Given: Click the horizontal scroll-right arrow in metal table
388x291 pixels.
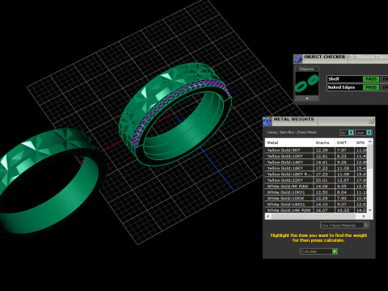Looking at the screenshot, I should pyautogui.click(x=364, y=216).
